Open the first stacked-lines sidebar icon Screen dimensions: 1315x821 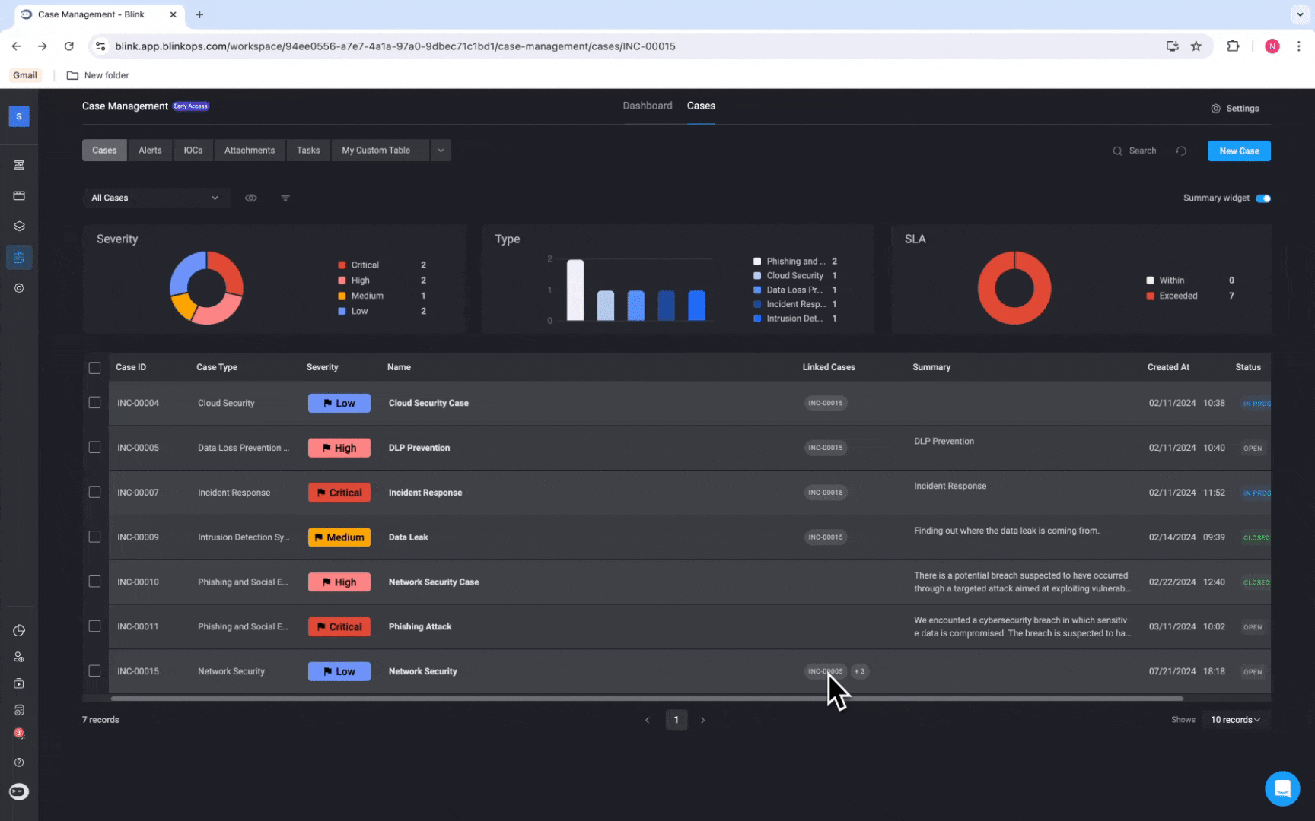pyautogui.click(x=19, y=165)
